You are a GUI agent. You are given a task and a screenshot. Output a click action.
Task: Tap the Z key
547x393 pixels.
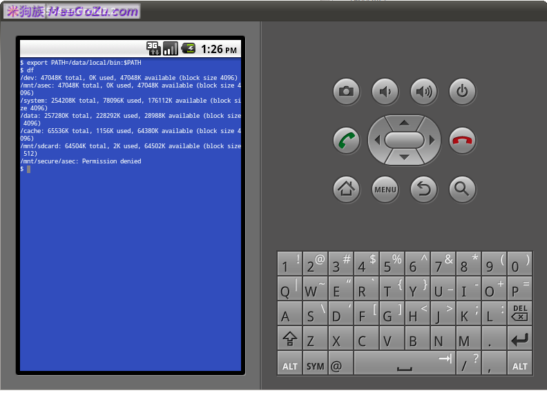pyautogui.click(x=316, y=338)
